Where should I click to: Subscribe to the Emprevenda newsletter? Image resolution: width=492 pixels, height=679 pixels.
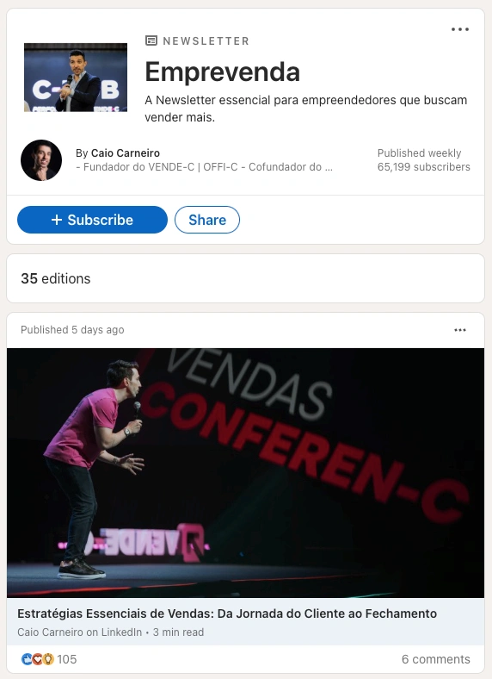point(92,220)
